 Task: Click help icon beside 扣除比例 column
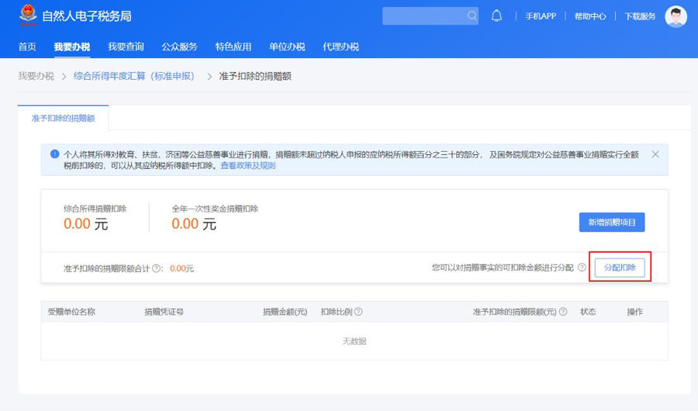(x=358, y=312)
